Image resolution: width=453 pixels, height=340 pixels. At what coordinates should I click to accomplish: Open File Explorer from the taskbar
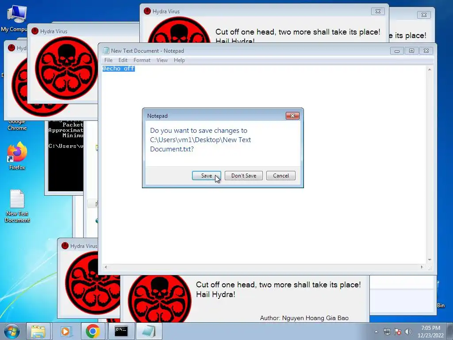(x=38, y=331)
